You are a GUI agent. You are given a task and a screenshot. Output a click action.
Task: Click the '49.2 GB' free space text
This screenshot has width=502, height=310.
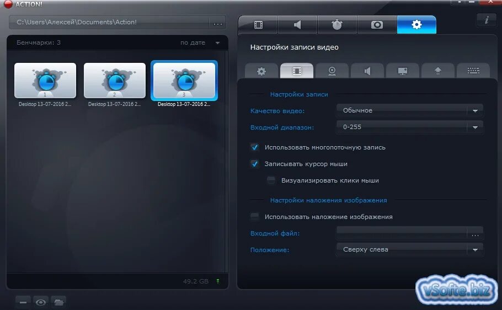(x=196, y=281)
